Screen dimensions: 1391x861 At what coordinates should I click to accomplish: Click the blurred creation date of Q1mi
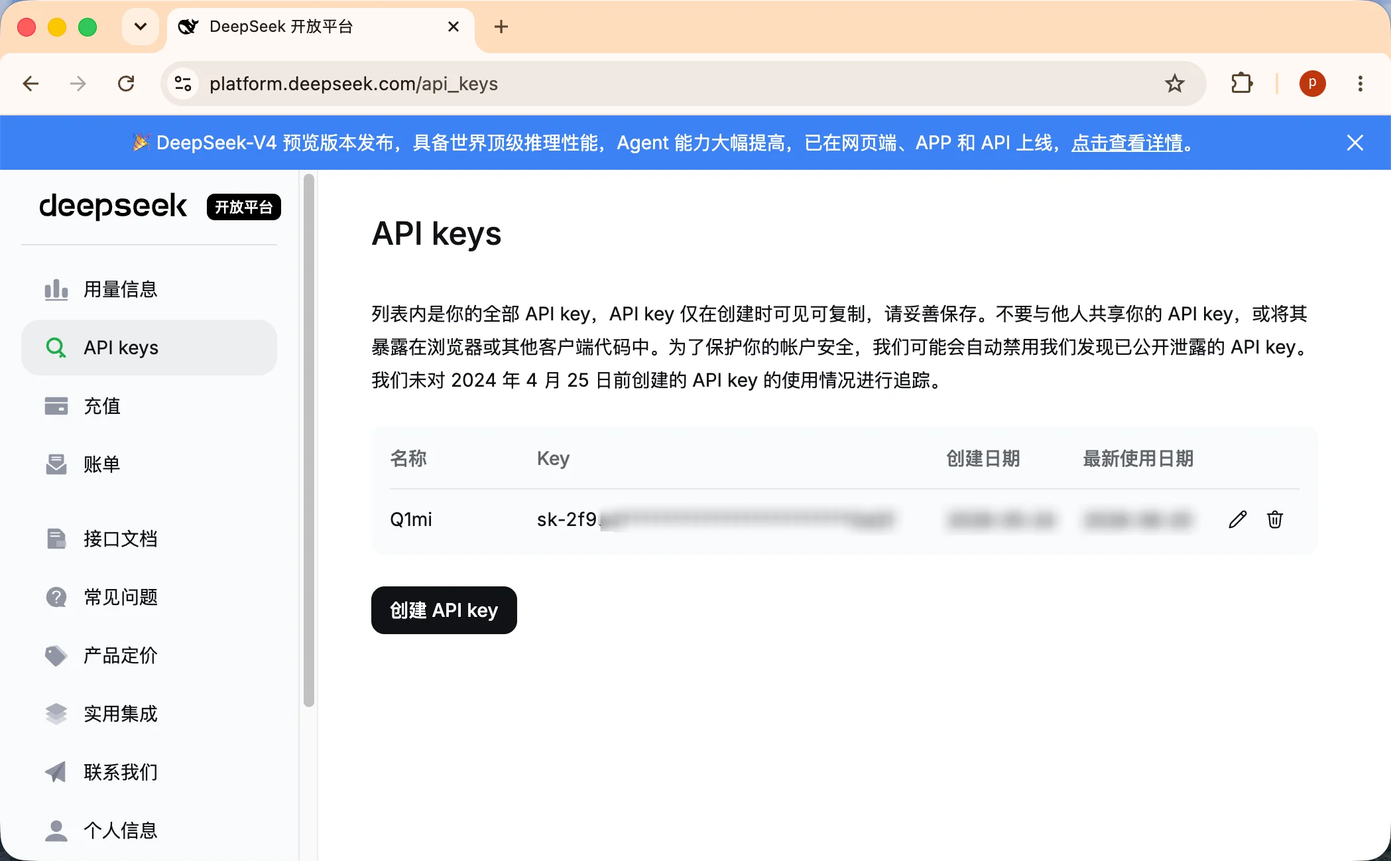coord(1000,519)
